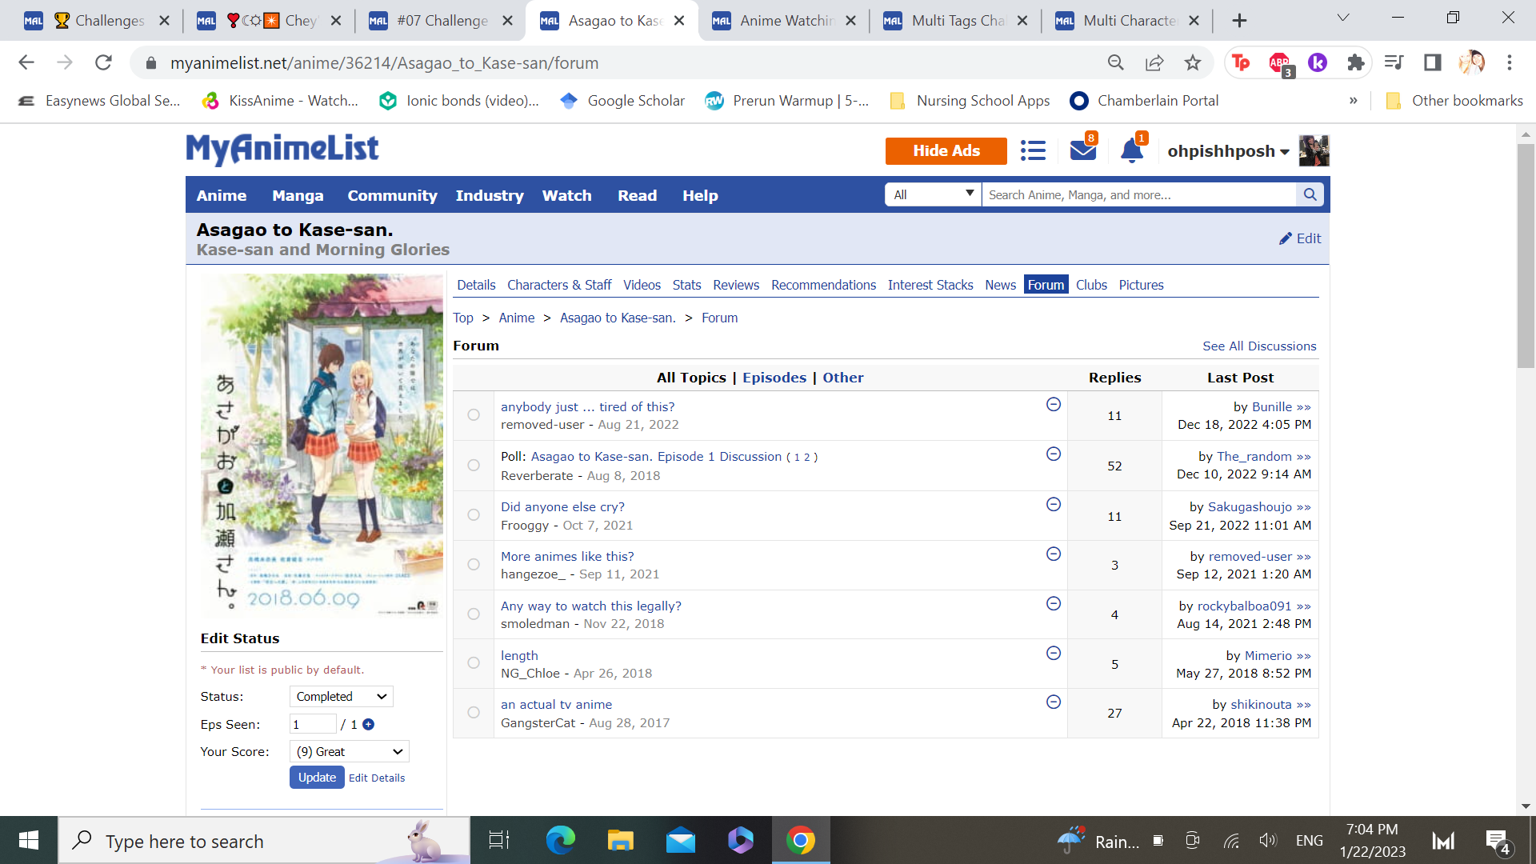Open the Adblock Plus extension icon
The height and width of the screenshot is (864, 1536).
coord(1279,62)
